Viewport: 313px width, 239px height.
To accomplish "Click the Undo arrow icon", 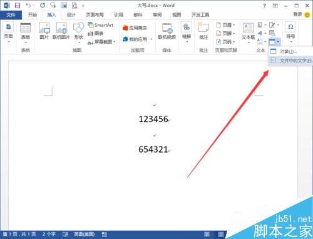I will [x=28, y=6].
